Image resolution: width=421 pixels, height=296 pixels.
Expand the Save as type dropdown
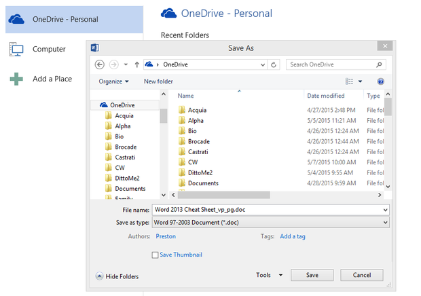pos(386,223)
